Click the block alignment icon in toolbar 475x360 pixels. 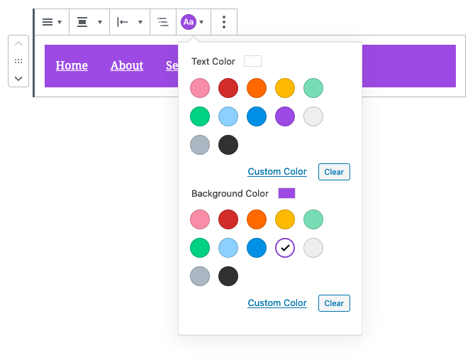point(82,22)
